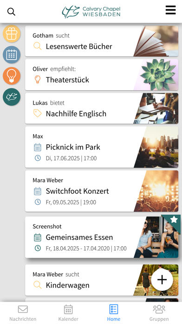Screen dimensions: 182x324
Task: Click date Fr, 09.05.2025 | 19:00
Action: pos(71,202)
